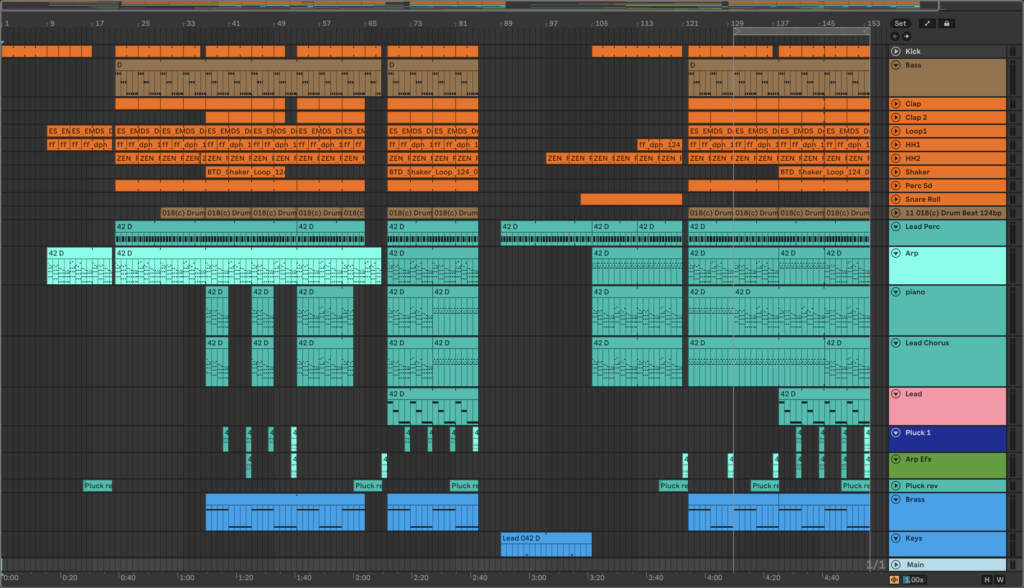1024x588 pixels.
Task: Adjust the 1.00x waveform zoom slider
Action: (914, 579)
